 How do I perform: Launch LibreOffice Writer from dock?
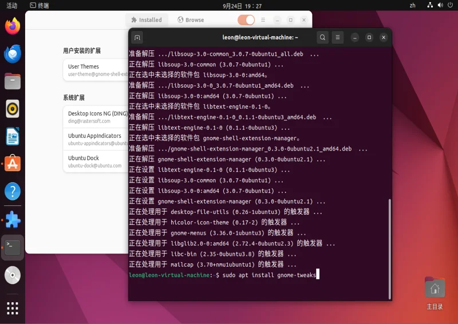(x=13, y=136)
